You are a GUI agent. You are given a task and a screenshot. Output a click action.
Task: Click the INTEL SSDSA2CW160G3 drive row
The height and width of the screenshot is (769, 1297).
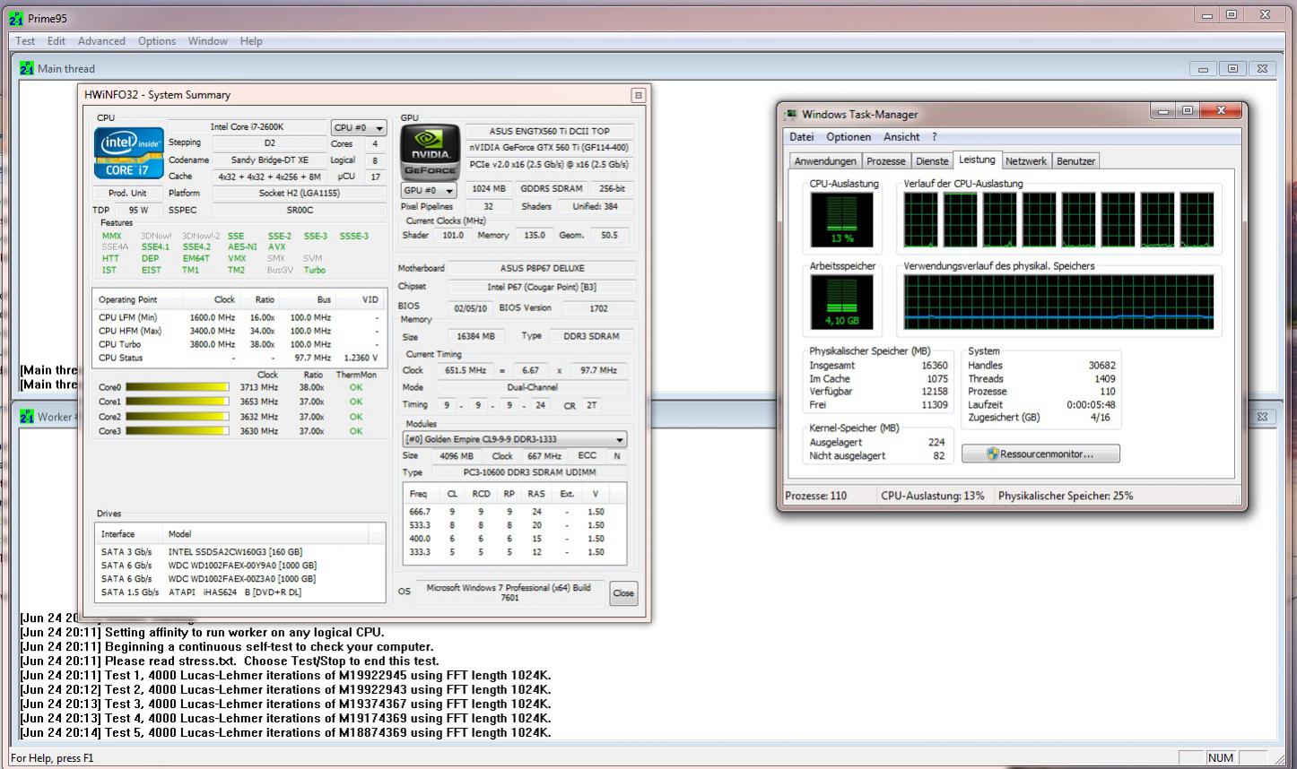pos(240,552)
